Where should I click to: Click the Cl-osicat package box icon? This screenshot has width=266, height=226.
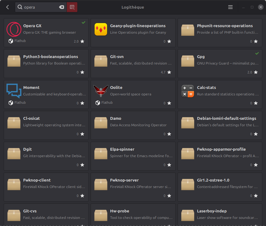[x=14, y=123]
